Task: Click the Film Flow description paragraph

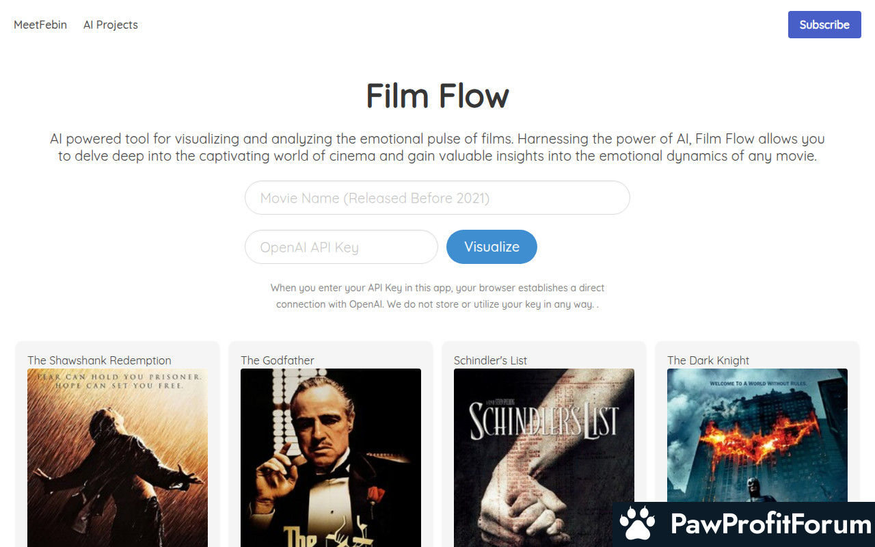Action: pyautogui.click(x=437, y=147)
